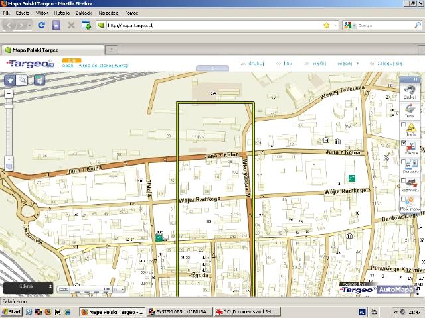Click the Moje mapy icon

tap(410, 202)
